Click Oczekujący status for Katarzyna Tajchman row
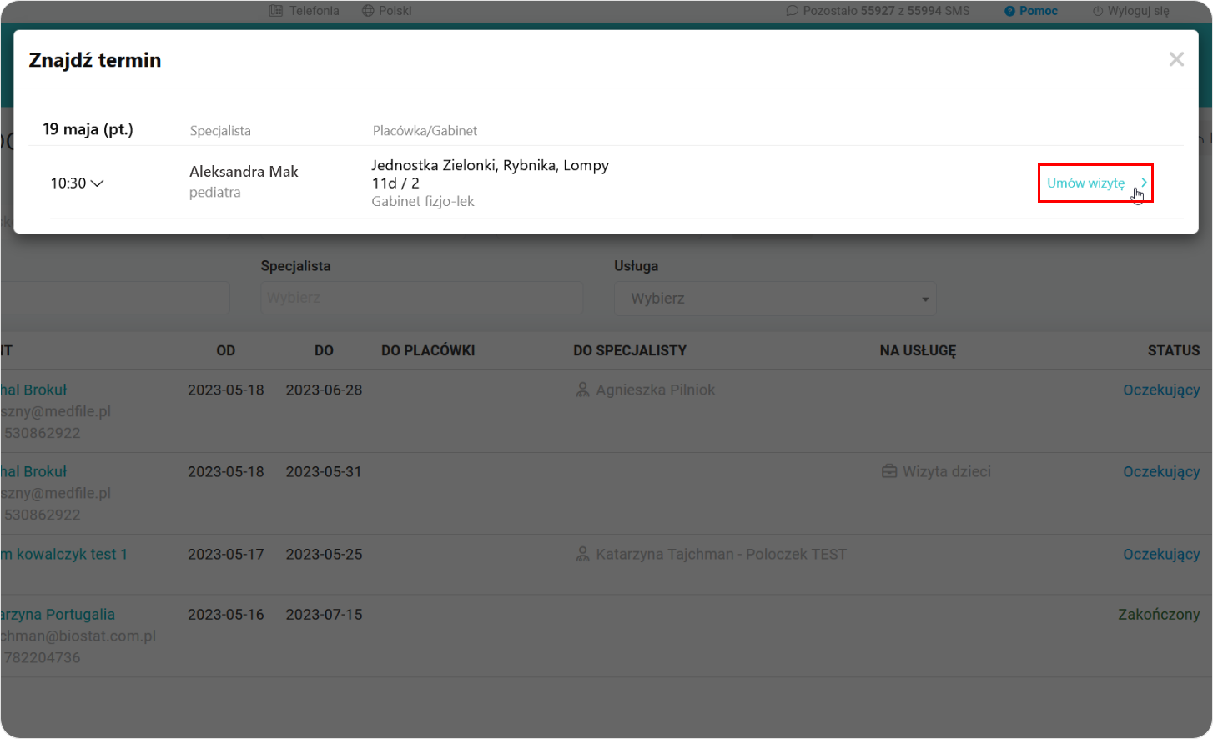Viewport: 1213px width, 739px height. coord(1161,554)
